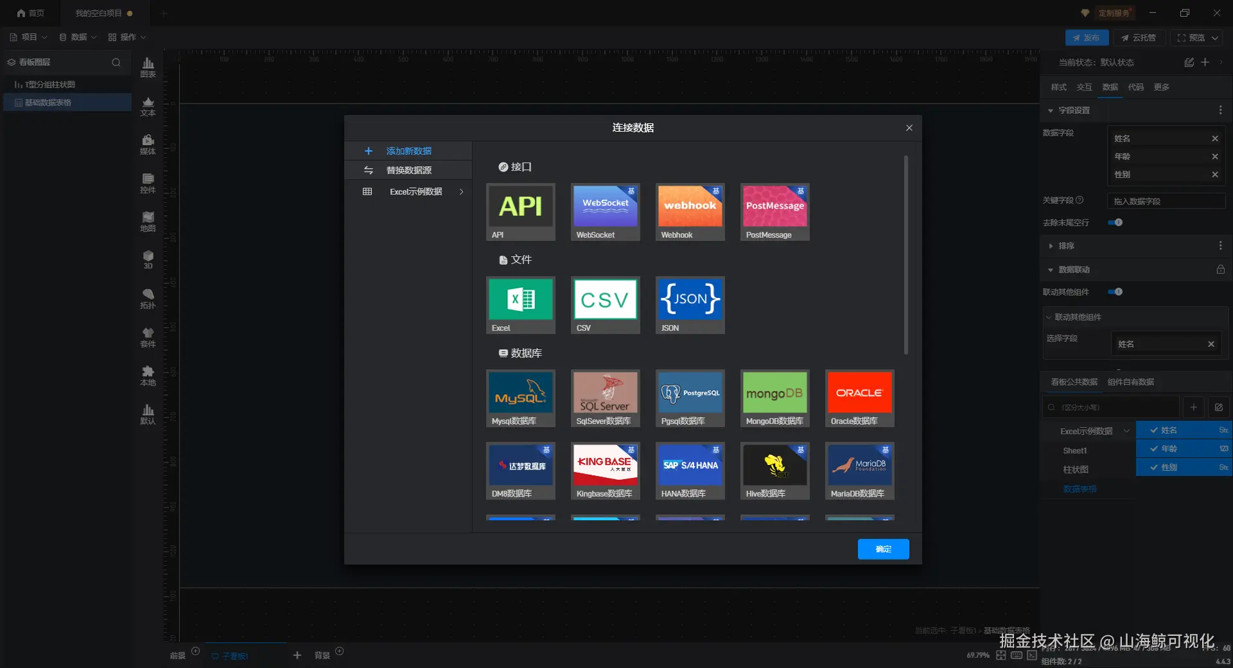Open the 项目 dropdown menu
This screenshot has width=1233, height=668.
(28, 37)
